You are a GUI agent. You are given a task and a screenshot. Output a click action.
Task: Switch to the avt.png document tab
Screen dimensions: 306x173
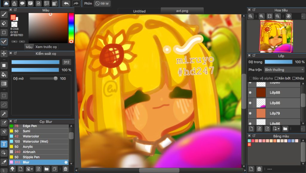pos(182,11)
